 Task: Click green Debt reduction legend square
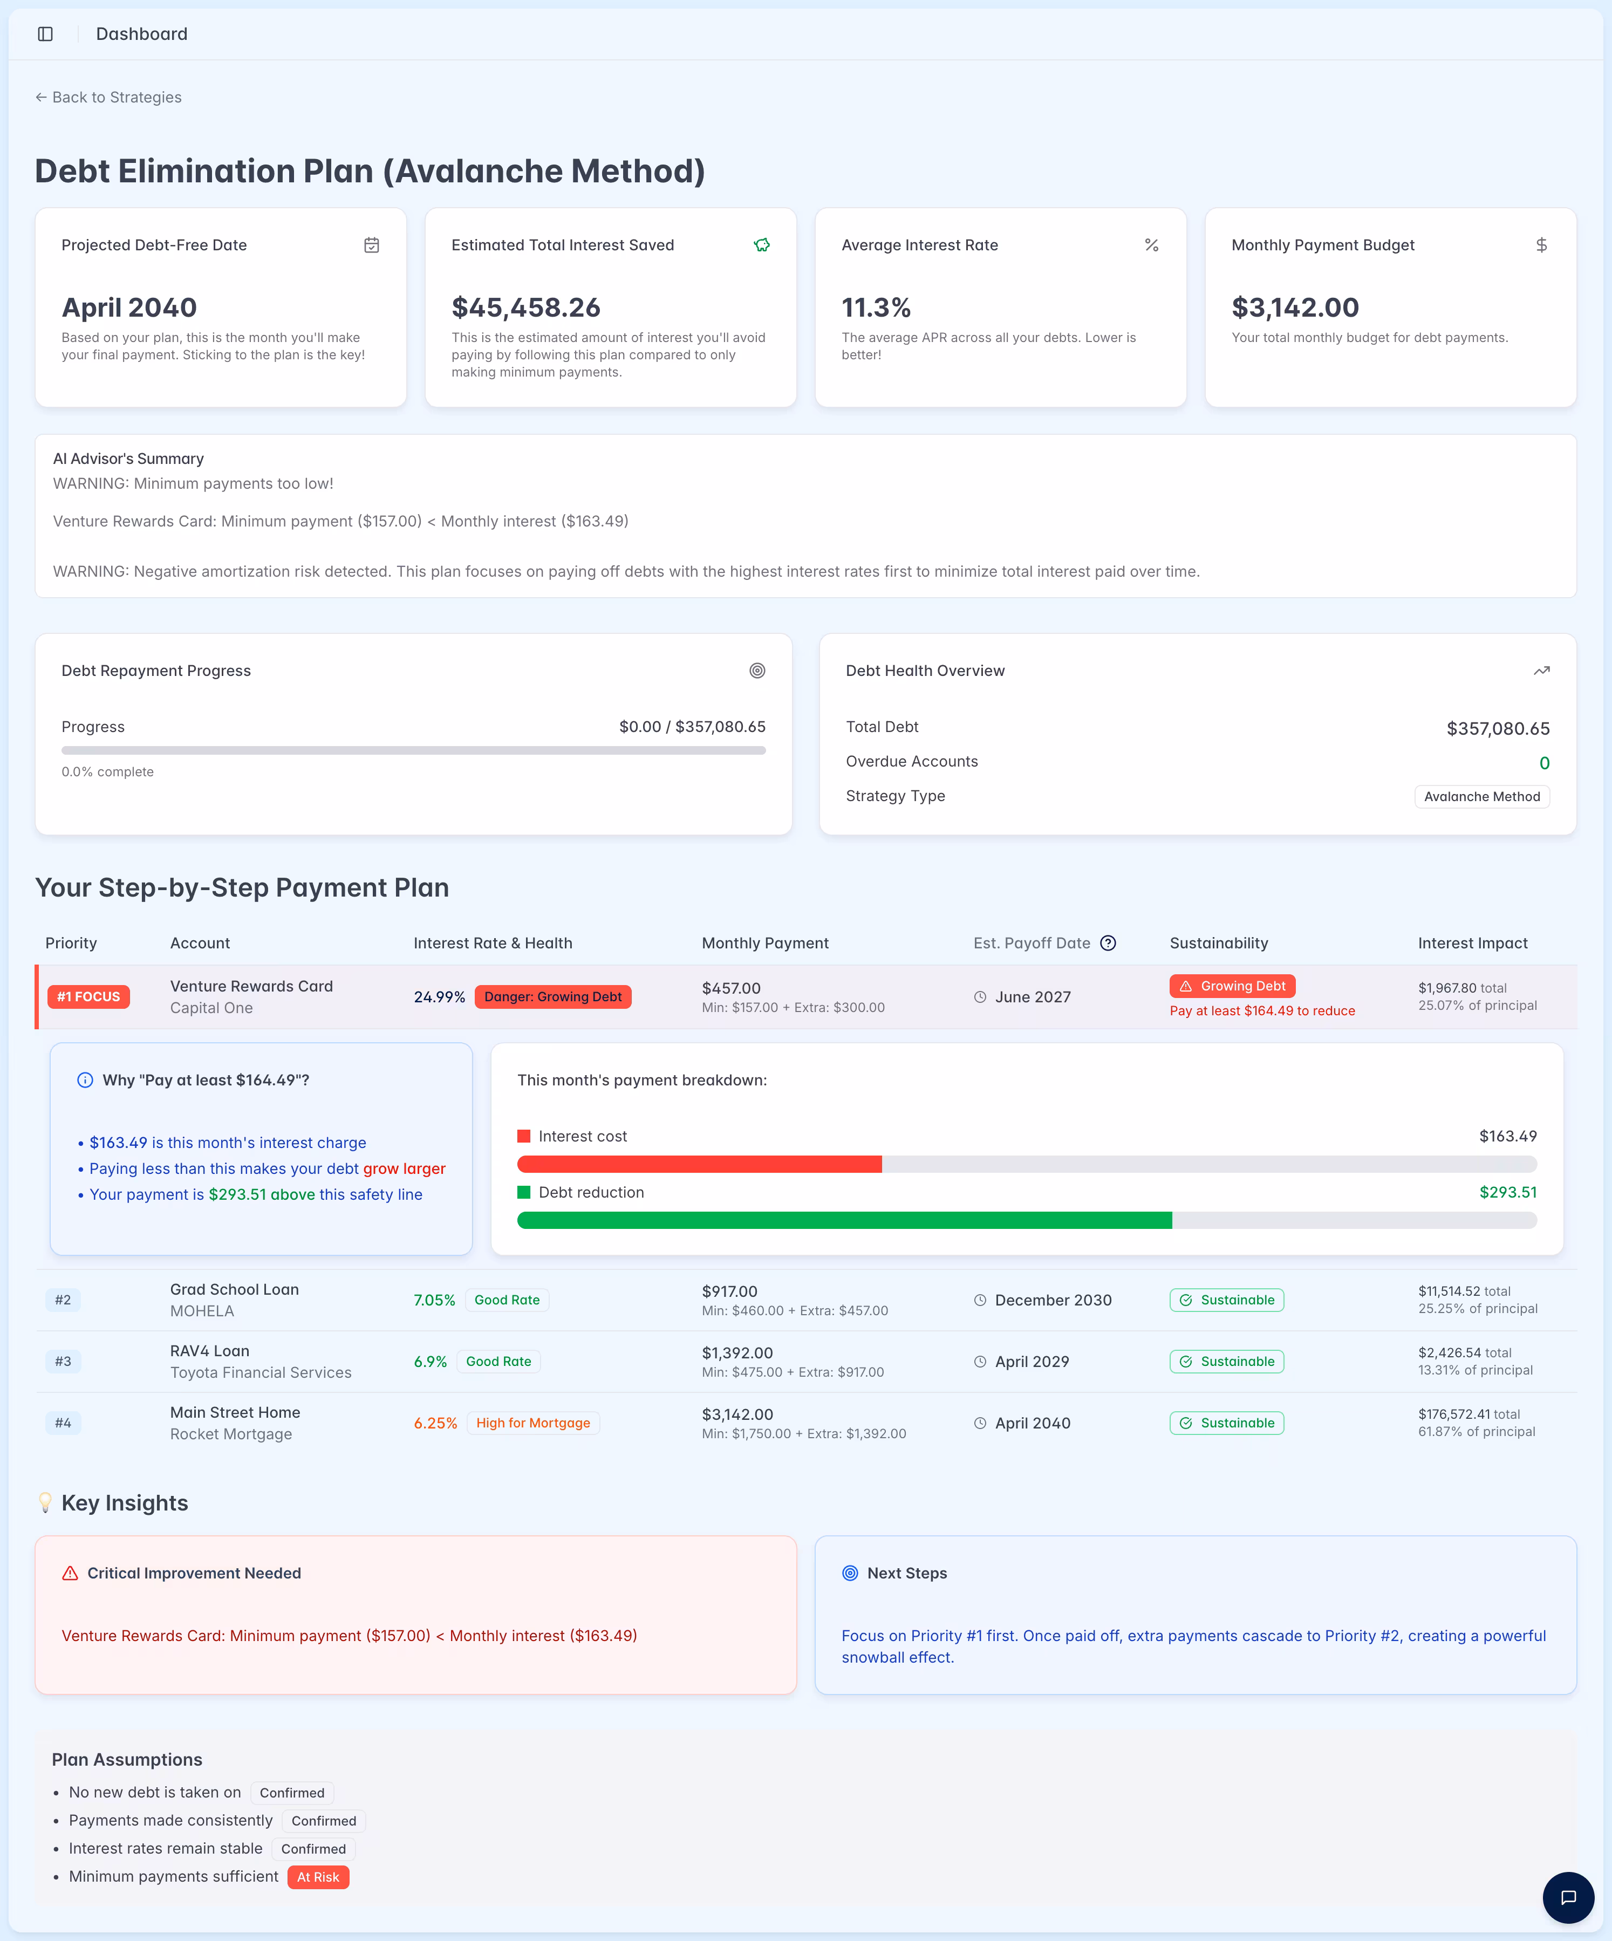pos(524,1192)
